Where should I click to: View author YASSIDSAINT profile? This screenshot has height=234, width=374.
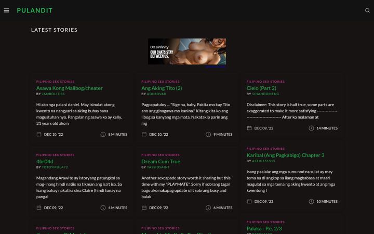tap(158, 167)
